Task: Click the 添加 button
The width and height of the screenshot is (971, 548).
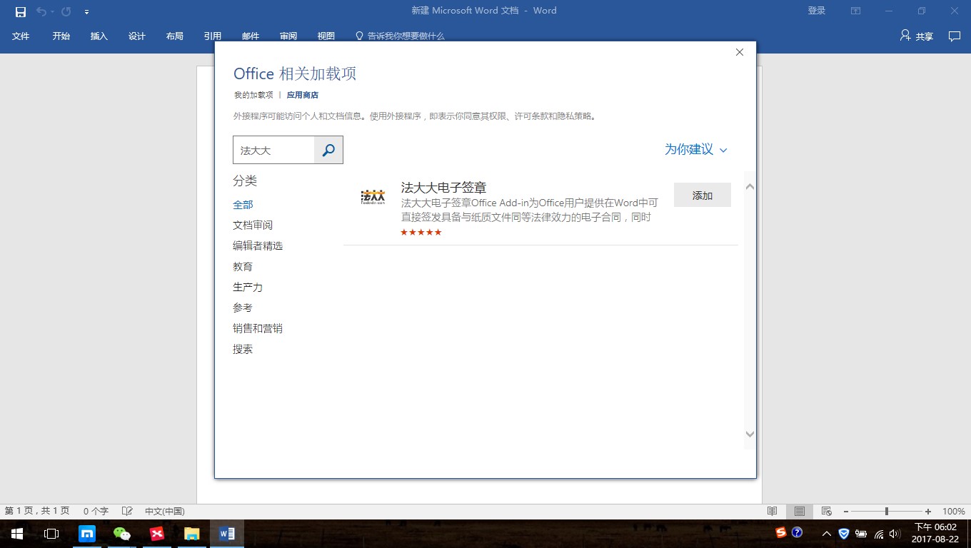Action: point(703,195)
